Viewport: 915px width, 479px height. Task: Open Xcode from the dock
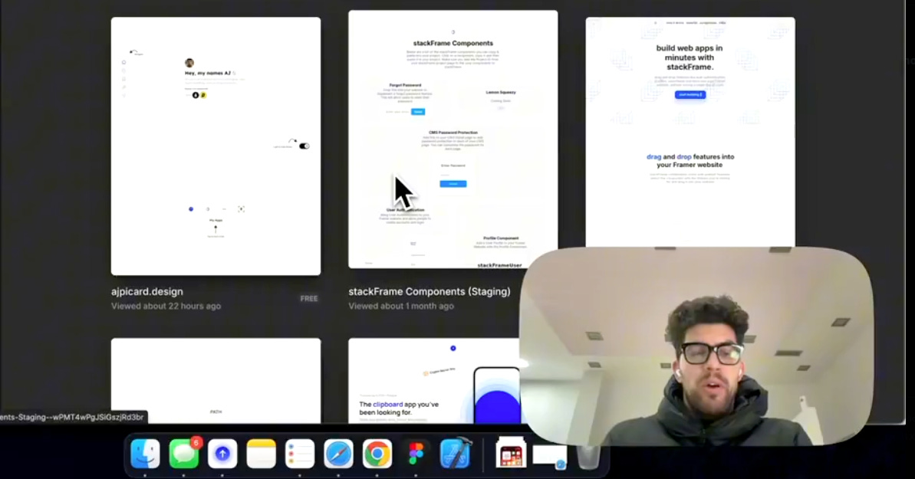coord(455,454)
